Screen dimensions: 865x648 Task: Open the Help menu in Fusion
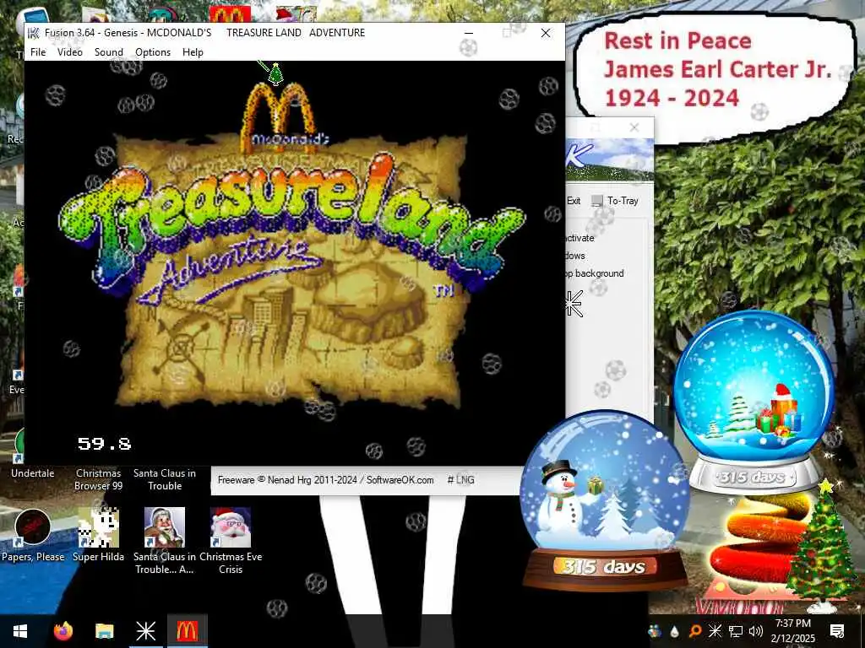193,52
